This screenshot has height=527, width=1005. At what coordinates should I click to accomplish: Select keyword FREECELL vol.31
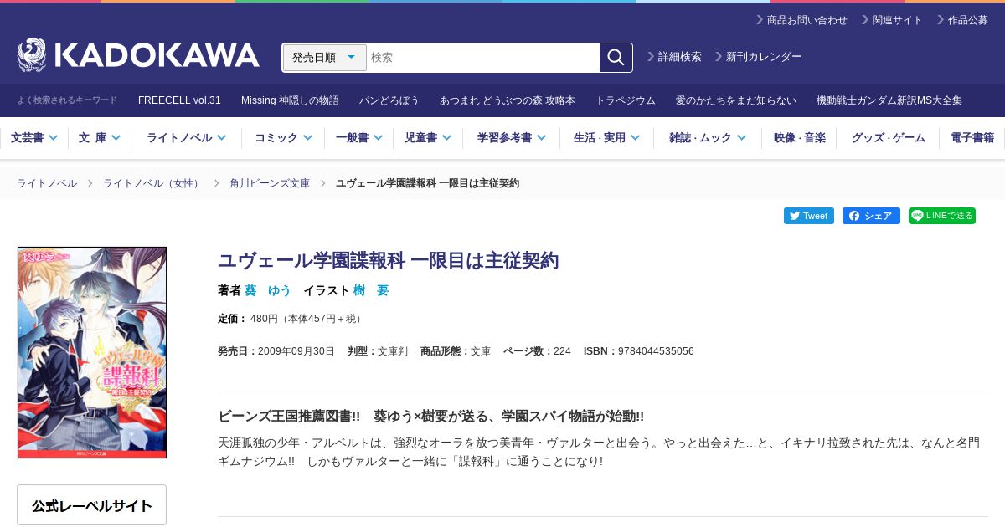(x=179, y=100)
